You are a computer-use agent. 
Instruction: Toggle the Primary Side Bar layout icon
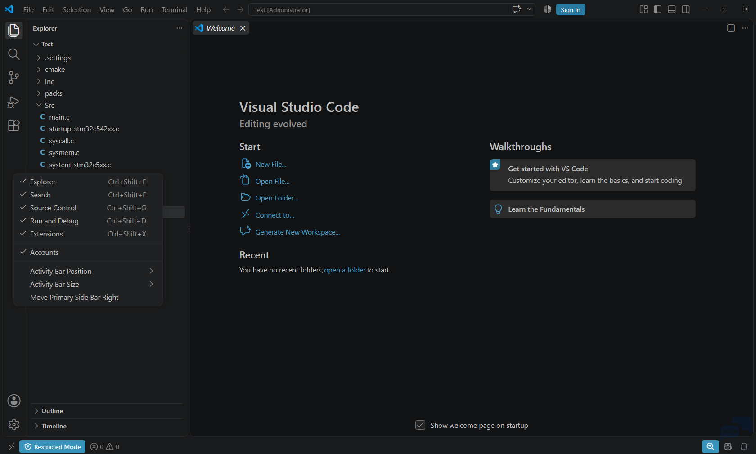pyautogui.click(x=657, y=9)
